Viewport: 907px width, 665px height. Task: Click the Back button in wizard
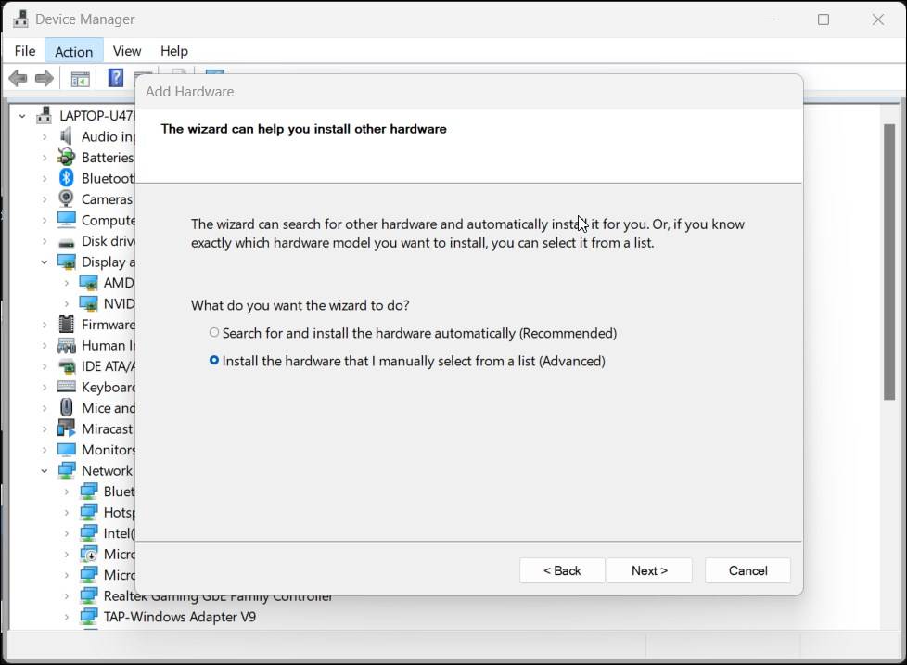562,570
